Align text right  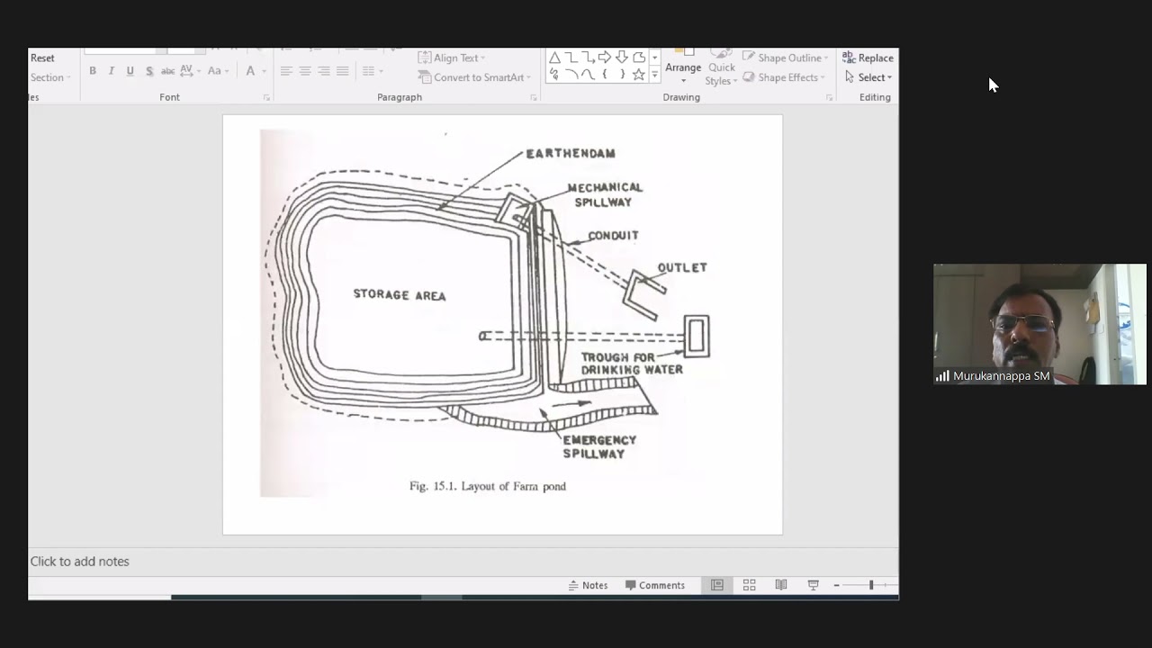[324, 71]
